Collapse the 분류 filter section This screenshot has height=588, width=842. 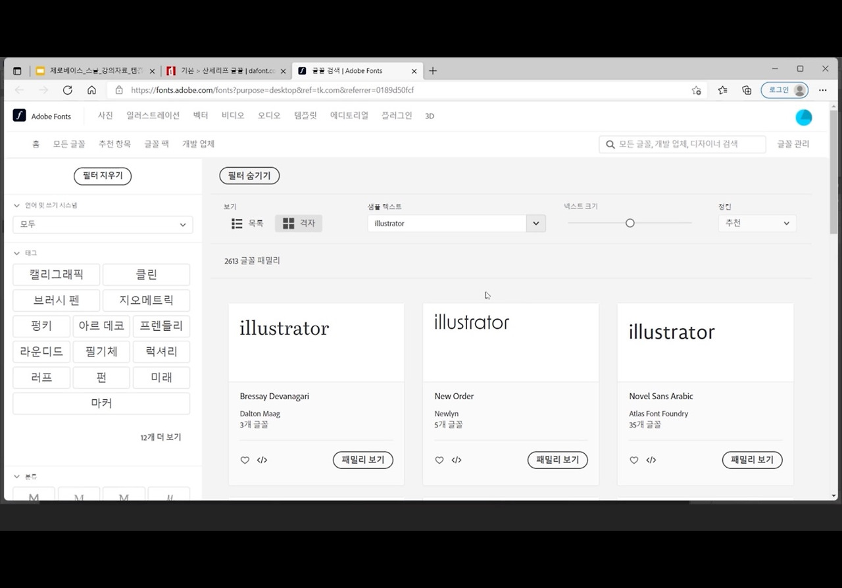(x=17, y=476)
